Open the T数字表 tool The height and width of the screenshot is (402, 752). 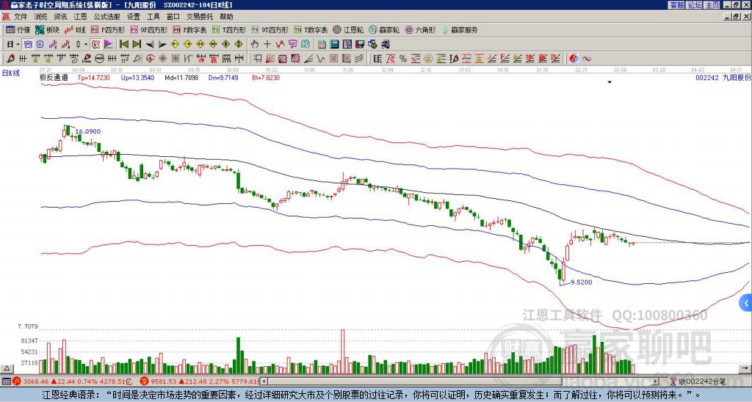tap(311, 29)
